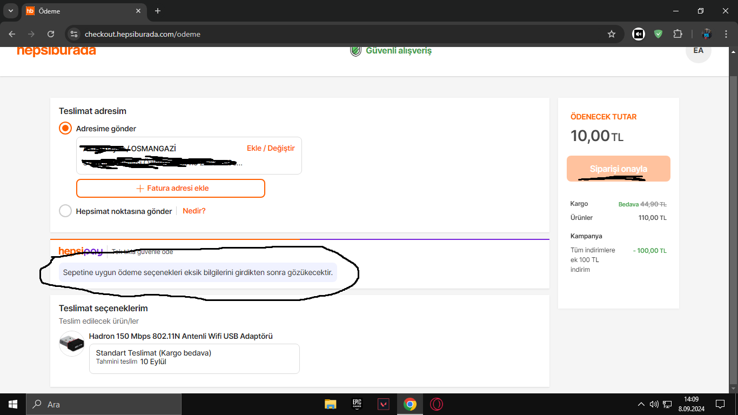Click the Fatura adresi ekle button
The height and width of the screenshot is (415, 738).
click(x=171, y=188)
